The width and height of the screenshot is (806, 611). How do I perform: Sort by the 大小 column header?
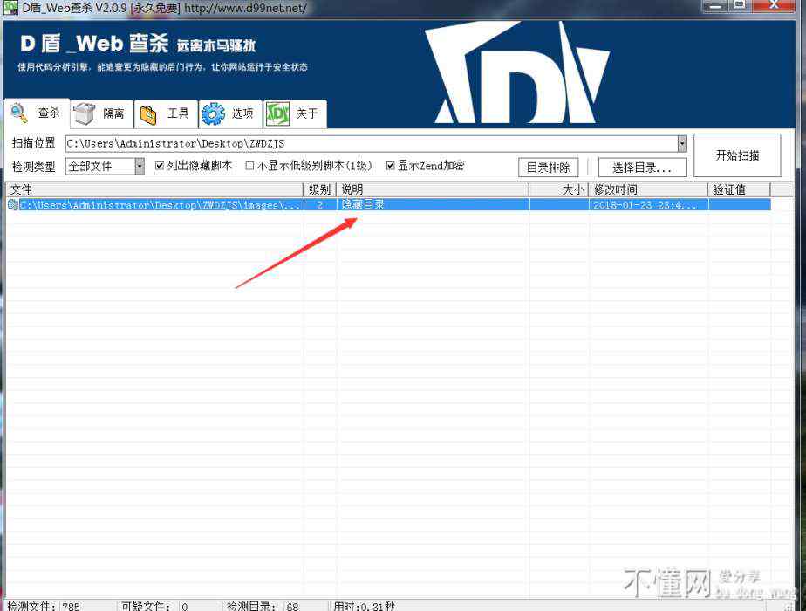coord(559,189)
